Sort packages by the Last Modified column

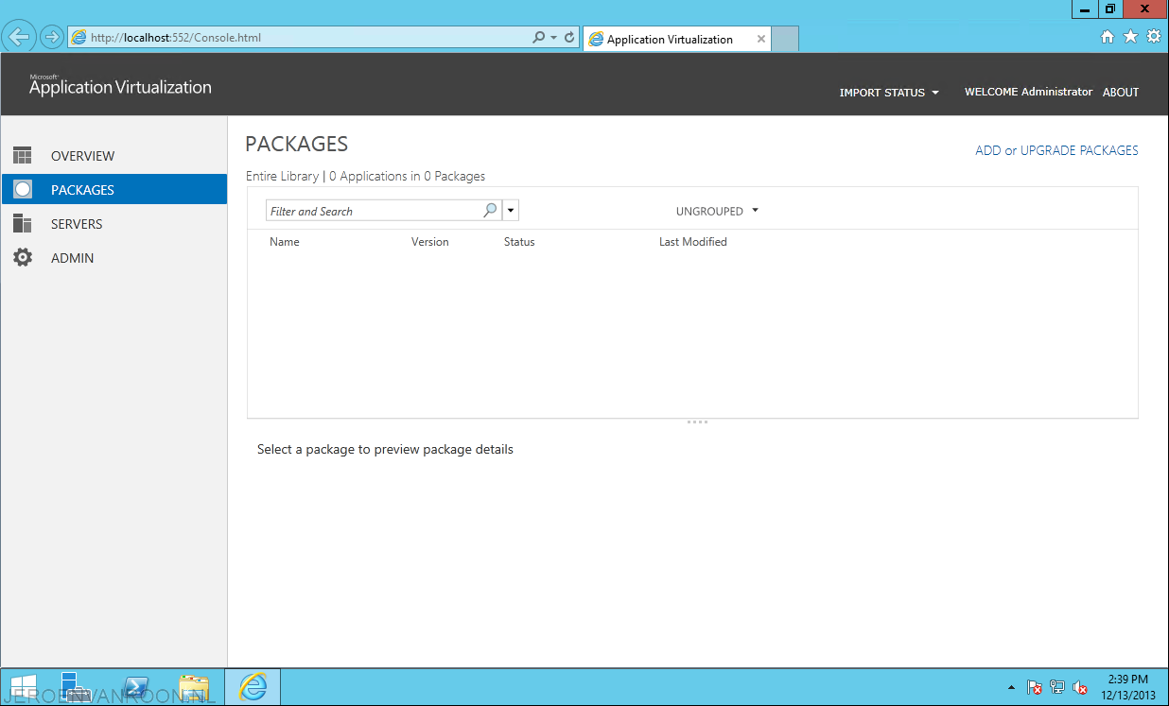click(693, 242)
